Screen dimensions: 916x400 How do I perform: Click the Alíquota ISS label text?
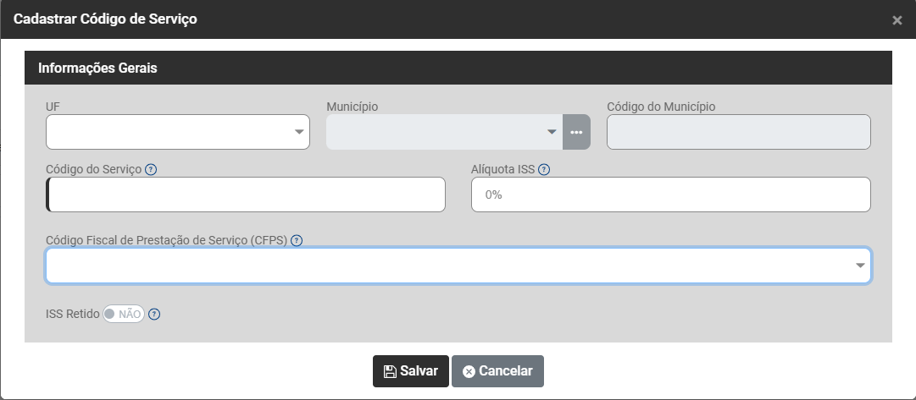[x=502, y=169]
